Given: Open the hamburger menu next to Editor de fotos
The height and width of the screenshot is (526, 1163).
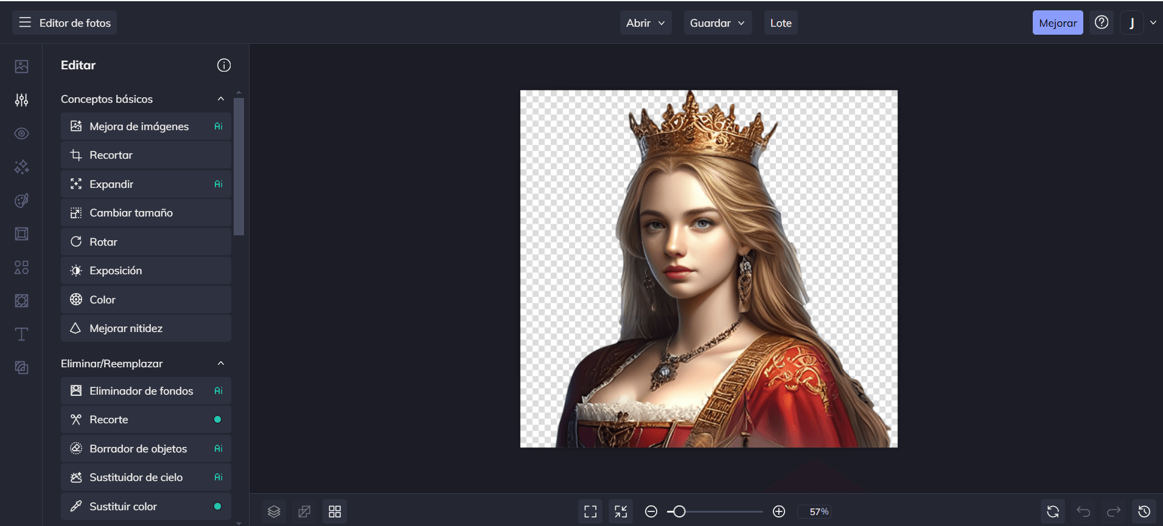Looking at the screenshot, I should tap(25, 22).
